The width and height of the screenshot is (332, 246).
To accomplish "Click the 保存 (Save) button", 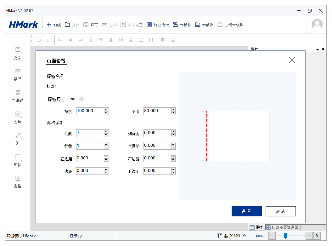I will 91,25.
